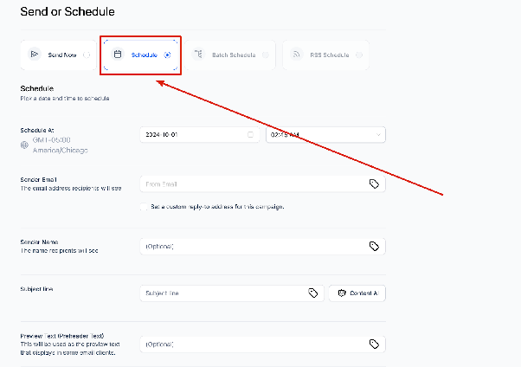The height and width of the screenshot is (367, 521).
Task: Click the Subject line input field
Action: (232, 293)
